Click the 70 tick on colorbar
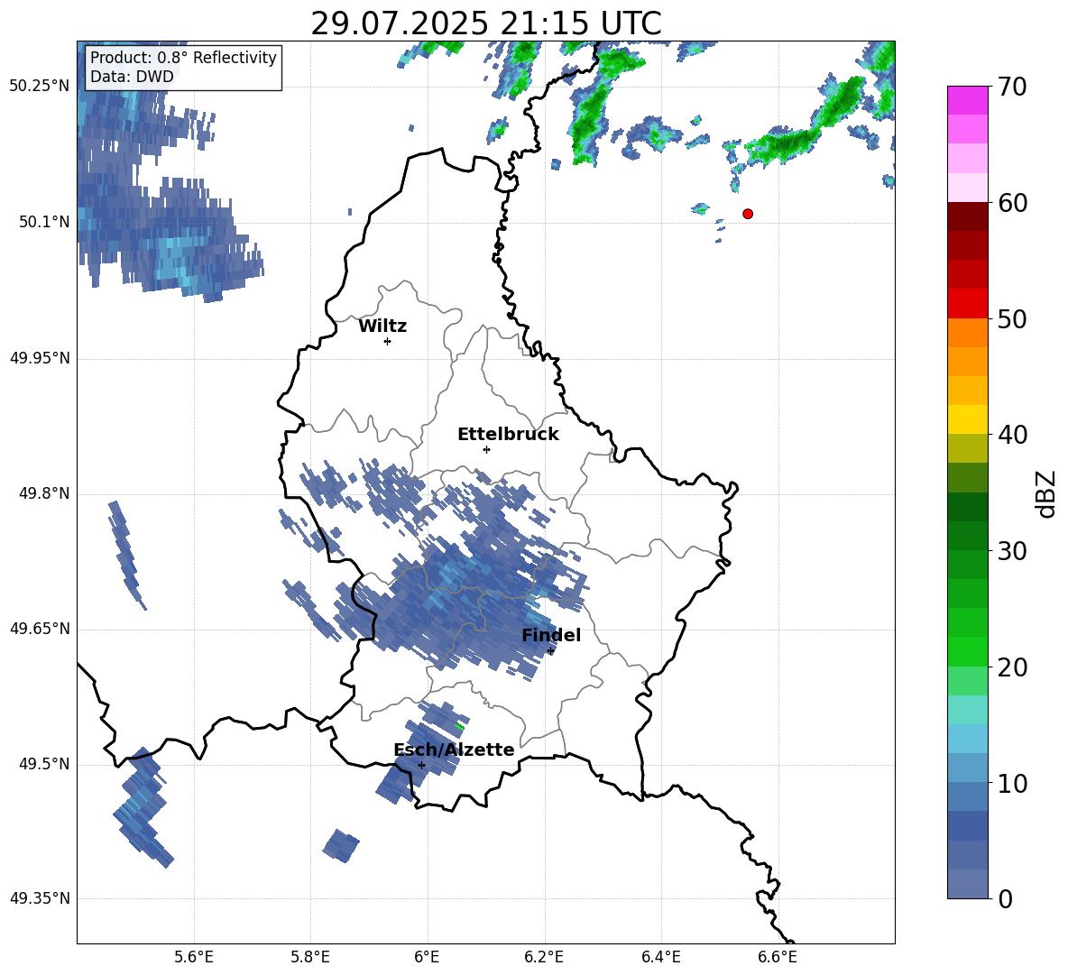The image size is (1068, 975). 1011,87
